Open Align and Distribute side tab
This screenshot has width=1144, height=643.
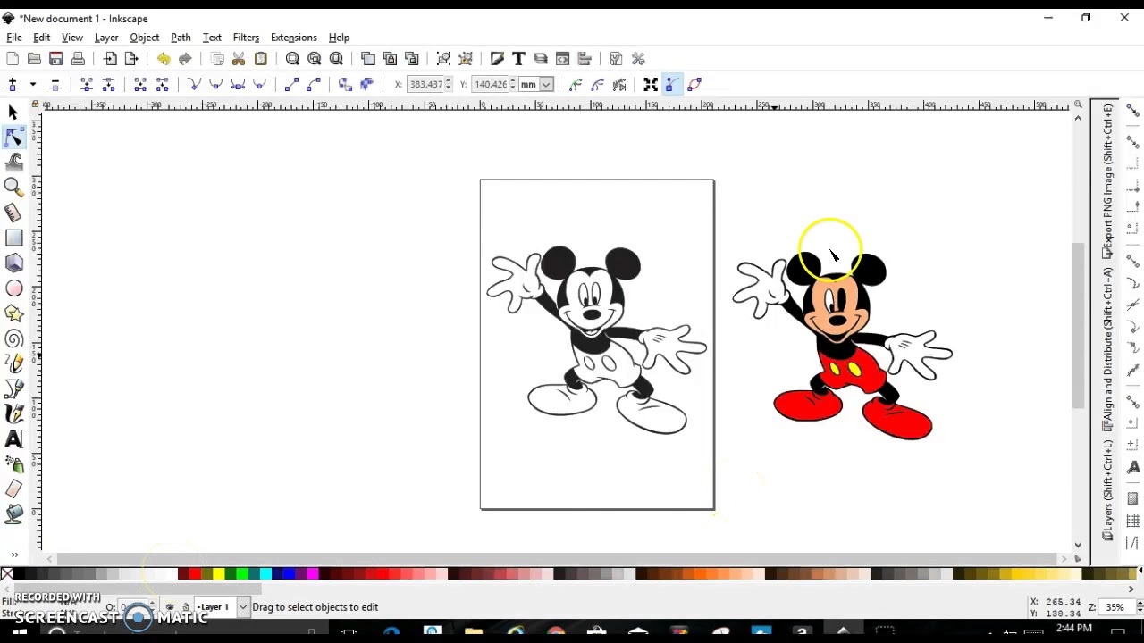(1107, 349)
